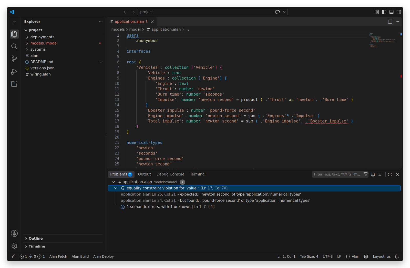The height and width of the screenshot is (268, 410).
Task: Switch to the Output tab
Action: (144, 174)
